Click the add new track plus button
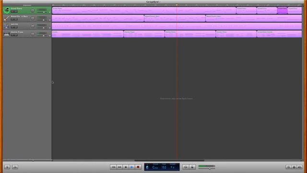This screenshot has width=307, height=173. click(x=7, y=167)
